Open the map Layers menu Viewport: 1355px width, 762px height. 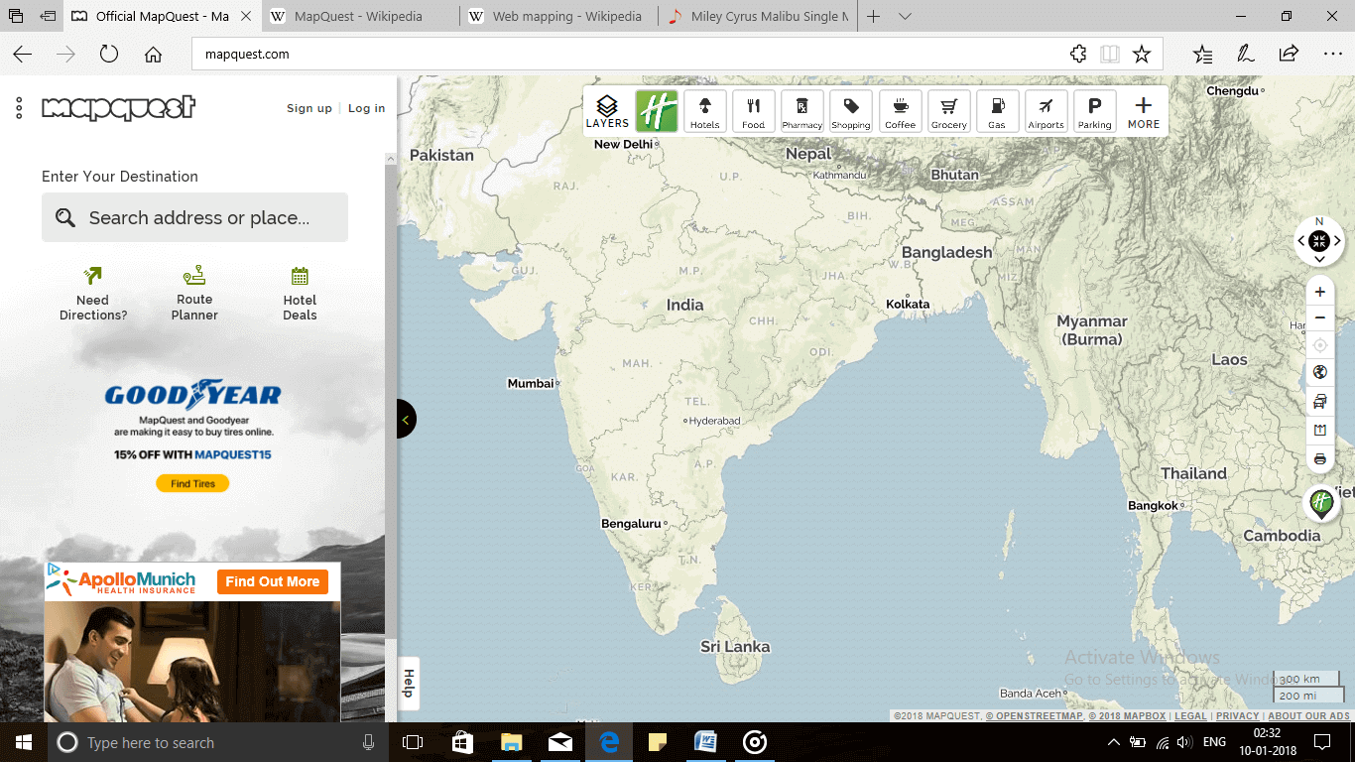click(x=607, y=111)
